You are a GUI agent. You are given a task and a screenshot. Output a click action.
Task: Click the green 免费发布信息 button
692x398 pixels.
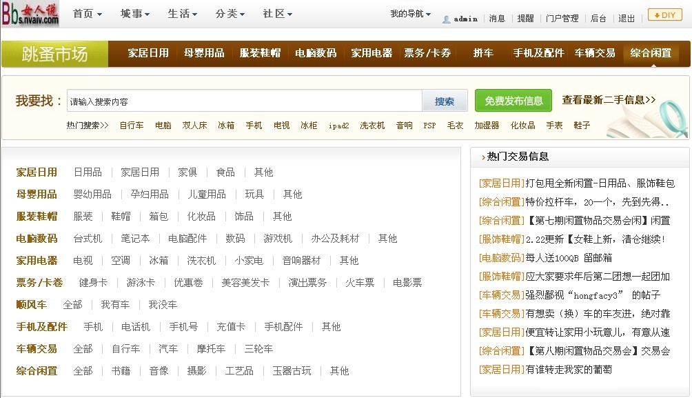pos(513,101)
